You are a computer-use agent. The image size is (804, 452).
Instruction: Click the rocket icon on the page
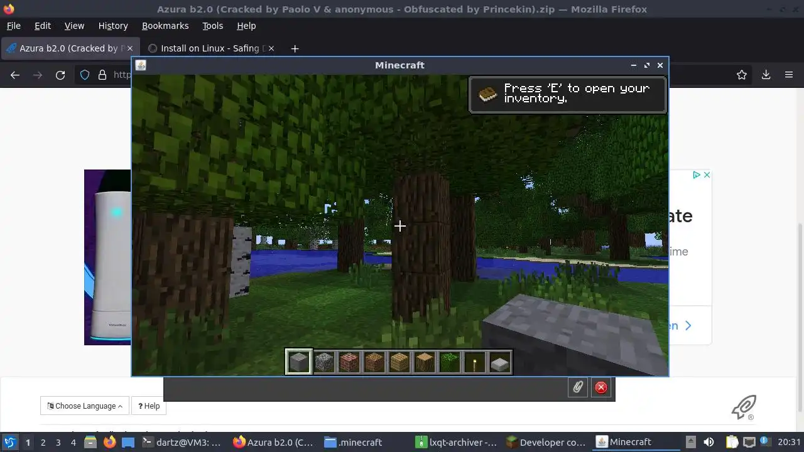[744, 407]
